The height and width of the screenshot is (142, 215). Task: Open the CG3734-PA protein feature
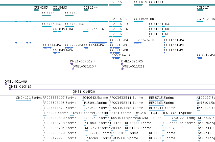click(x=47, y=48)
